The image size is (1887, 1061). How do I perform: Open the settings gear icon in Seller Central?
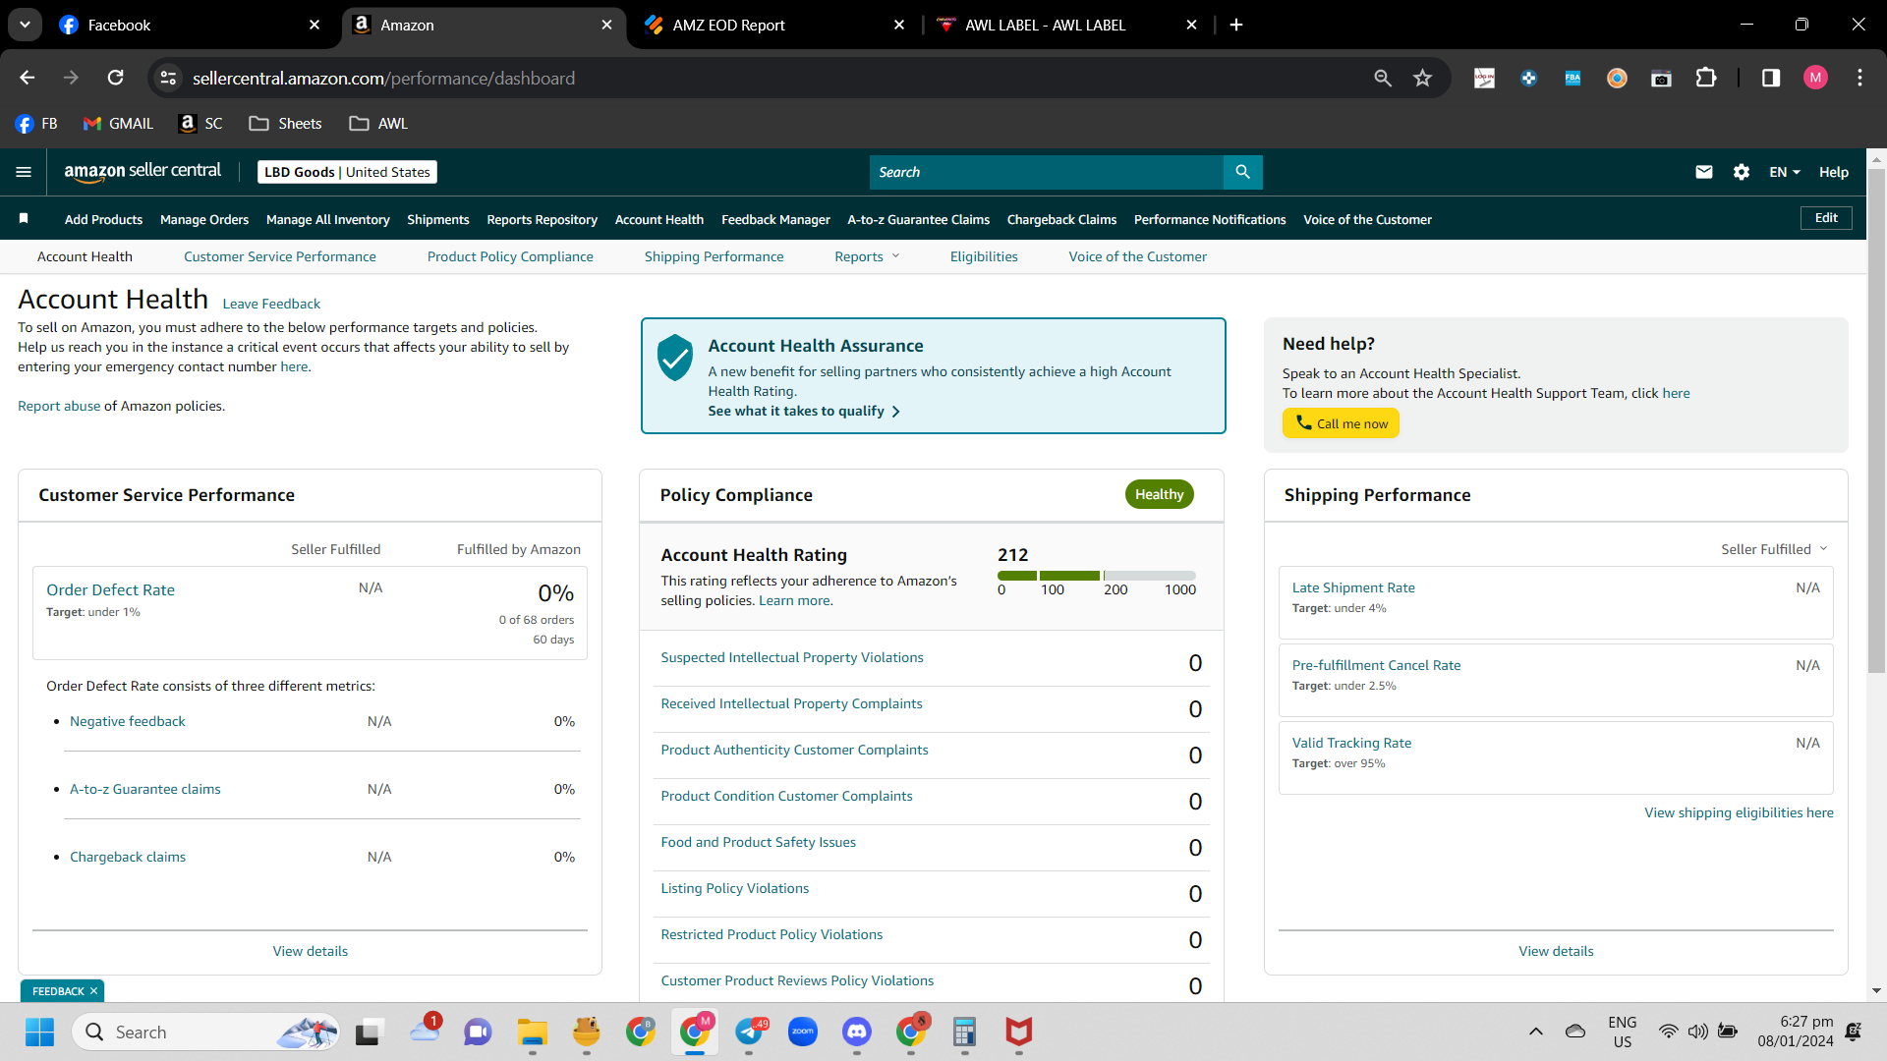tap(1742, 172)
